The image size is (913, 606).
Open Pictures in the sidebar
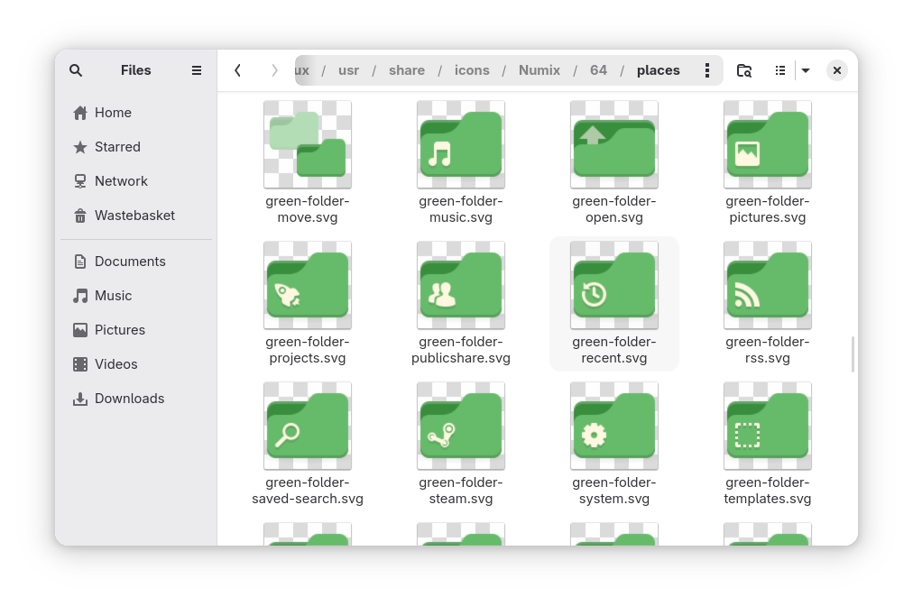pyautogui.click(x=136, y=330)
